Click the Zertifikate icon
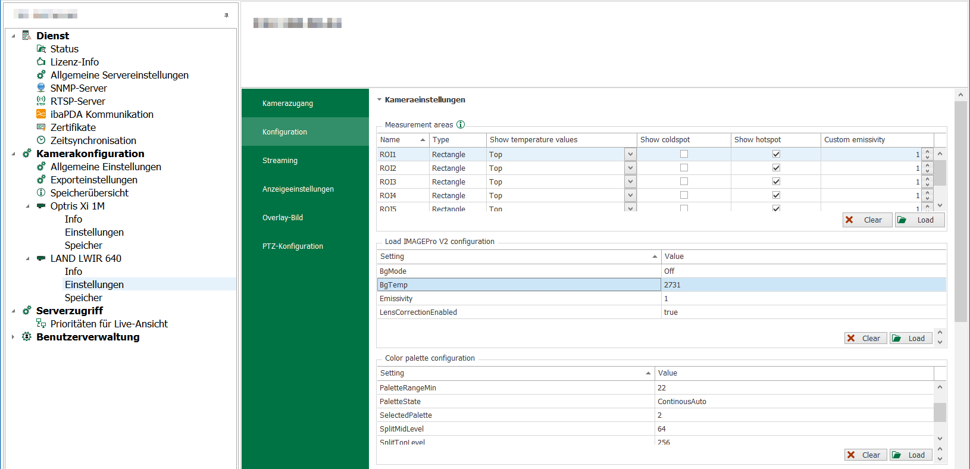970x469 pixels. click(41, 127)
